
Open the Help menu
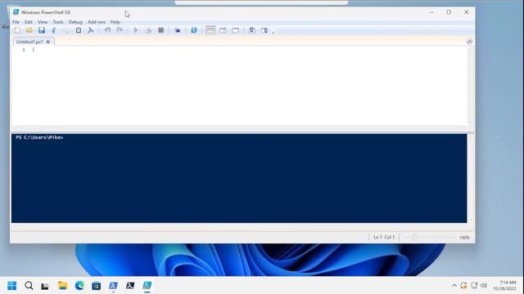click(x=115, y=22)
